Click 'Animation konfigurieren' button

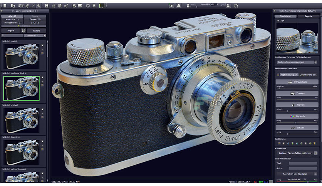[x=295, y=174]
